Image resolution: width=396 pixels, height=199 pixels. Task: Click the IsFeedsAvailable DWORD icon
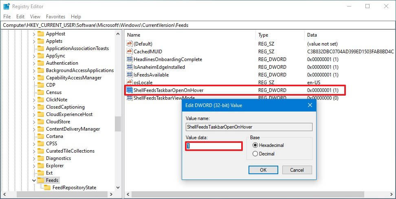tap(129, 74)
